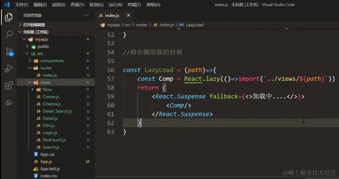Open the Extensions view icon
The width and height of the screenshot is (339, 179).
9,85
